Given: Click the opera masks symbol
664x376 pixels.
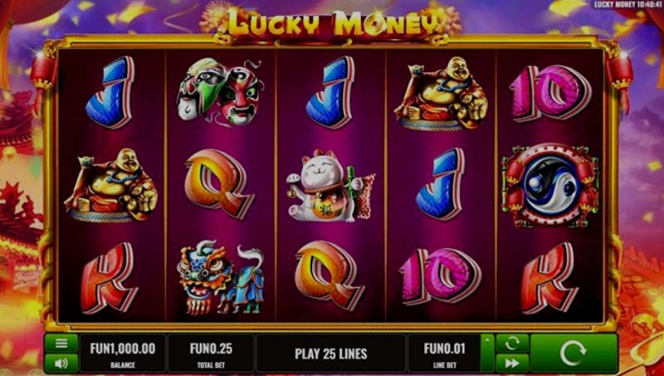Looking at the screenshot, I should coord(220,92).
